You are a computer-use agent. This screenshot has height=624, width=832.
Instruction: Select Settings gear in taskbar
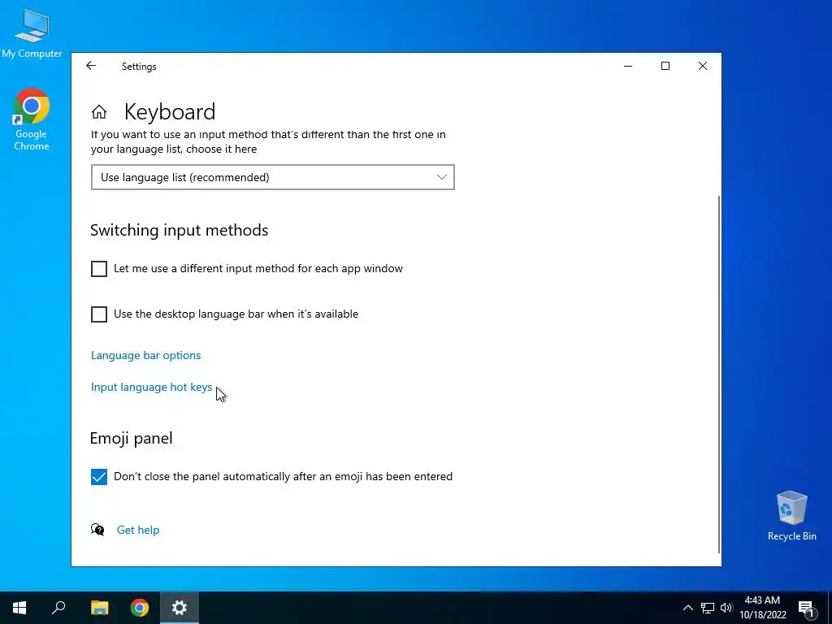pyautogui.click(x=180, y=608)
